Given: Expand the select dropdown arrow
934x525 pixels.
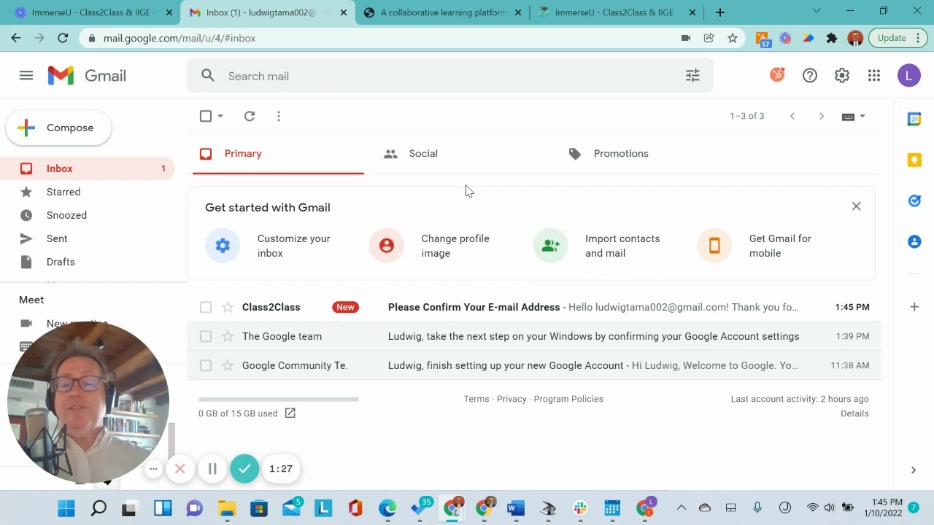Looking at the screenshot, I should pos(220,116).
